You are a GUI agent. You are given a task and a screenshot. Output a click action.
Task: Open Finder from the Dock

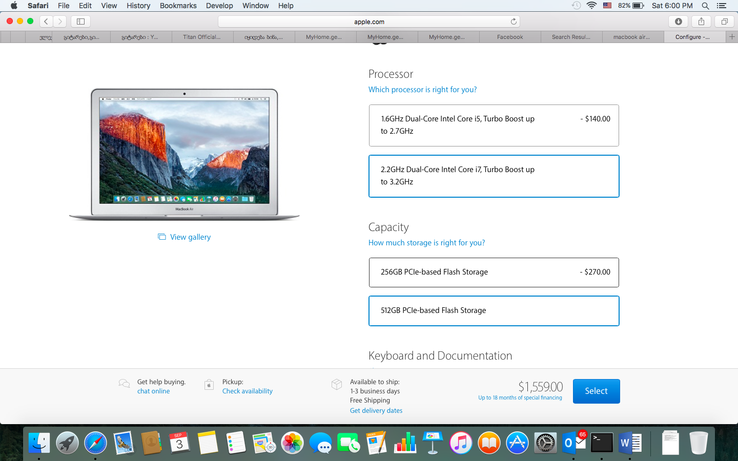point(39,443)
